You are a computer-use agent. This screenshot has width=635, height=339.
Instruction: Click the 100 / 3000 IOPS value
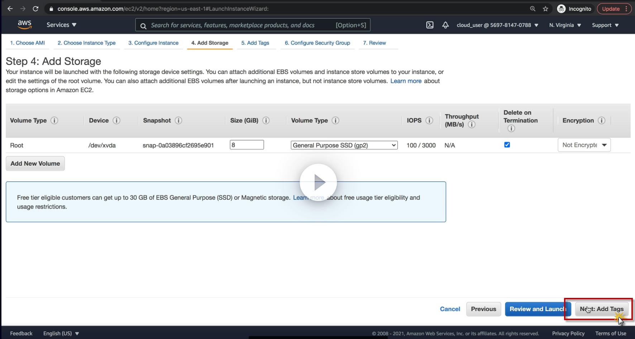click(x=421, y=145)
